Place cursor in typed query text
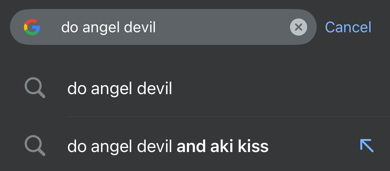This screenshot has height=171, width=390. click(x=108, y=28)
